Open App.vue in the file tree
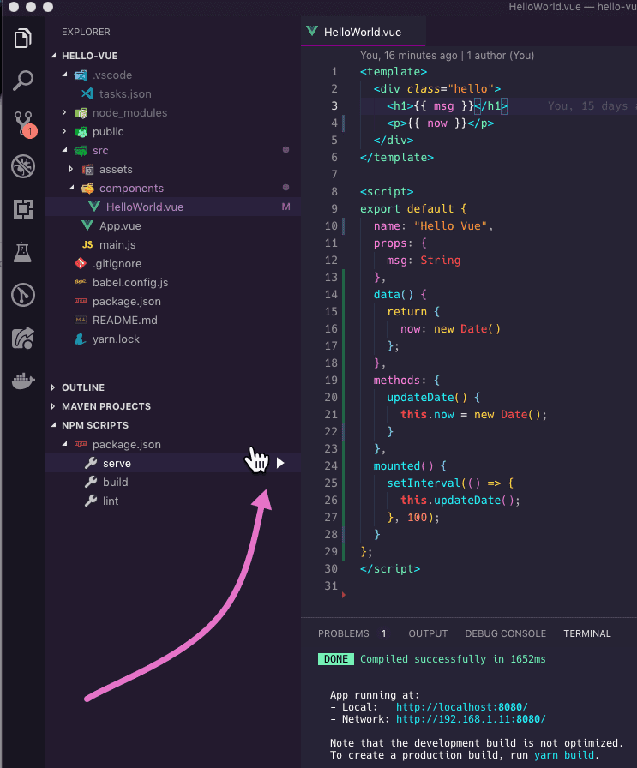This screenshot has height=768, width=637. click(x=119, y=225)
